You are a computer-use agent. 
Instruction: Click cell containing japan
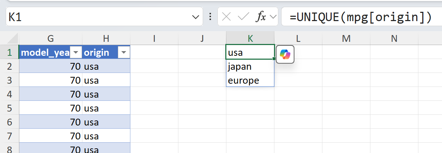pos(250,66)
